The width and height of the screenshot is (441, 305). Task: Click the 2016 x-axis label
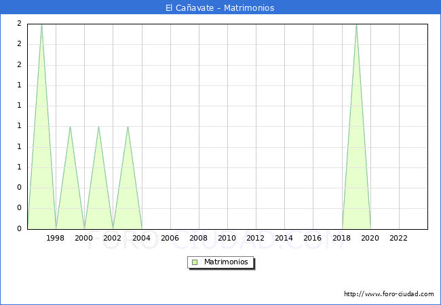(313, 238)
